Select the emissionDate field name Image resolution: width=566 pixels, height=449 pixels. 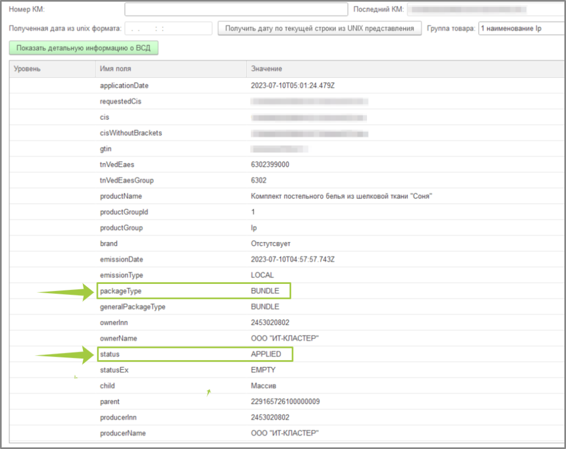point(122,260)
